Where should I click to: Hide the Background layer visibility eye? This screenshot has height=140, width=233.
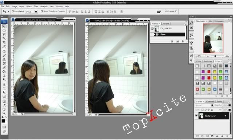(x=197, y=116)
